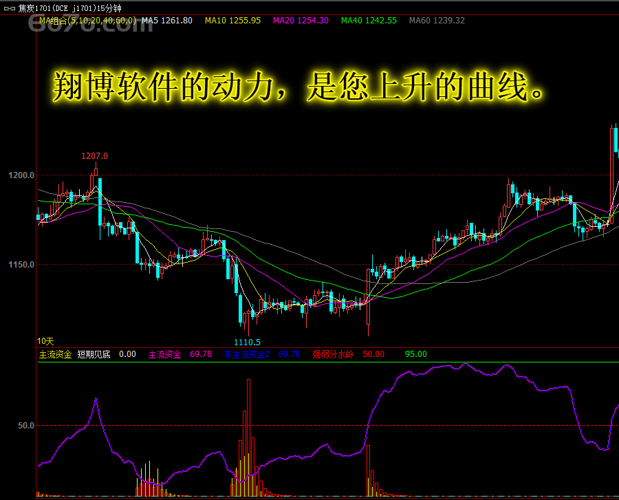Click the candlestick at the 1110.5 low
The height and width of the screenshot is (500, 619).
(x=249, y=323)
